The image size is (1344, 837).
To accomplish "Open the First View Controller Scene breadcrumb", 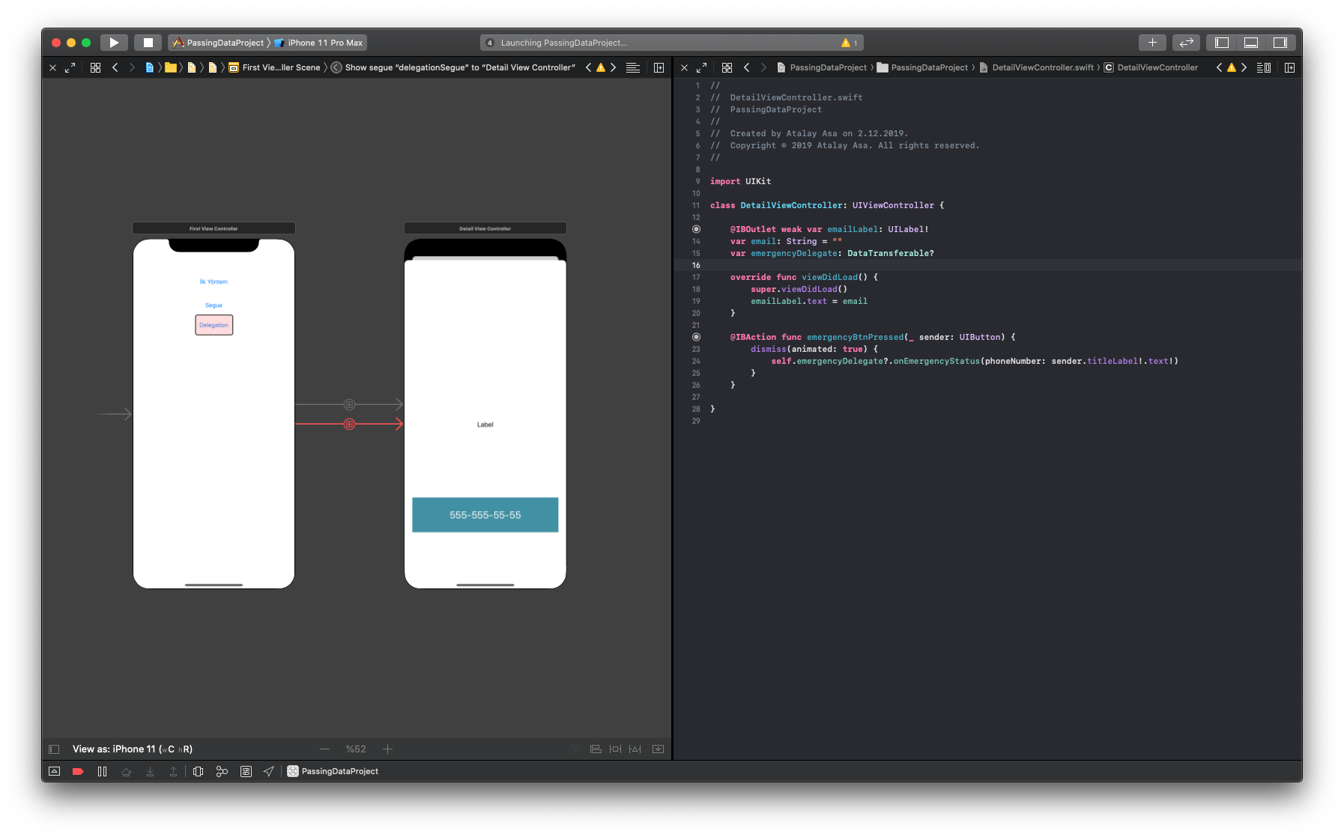I will (279, 67).
